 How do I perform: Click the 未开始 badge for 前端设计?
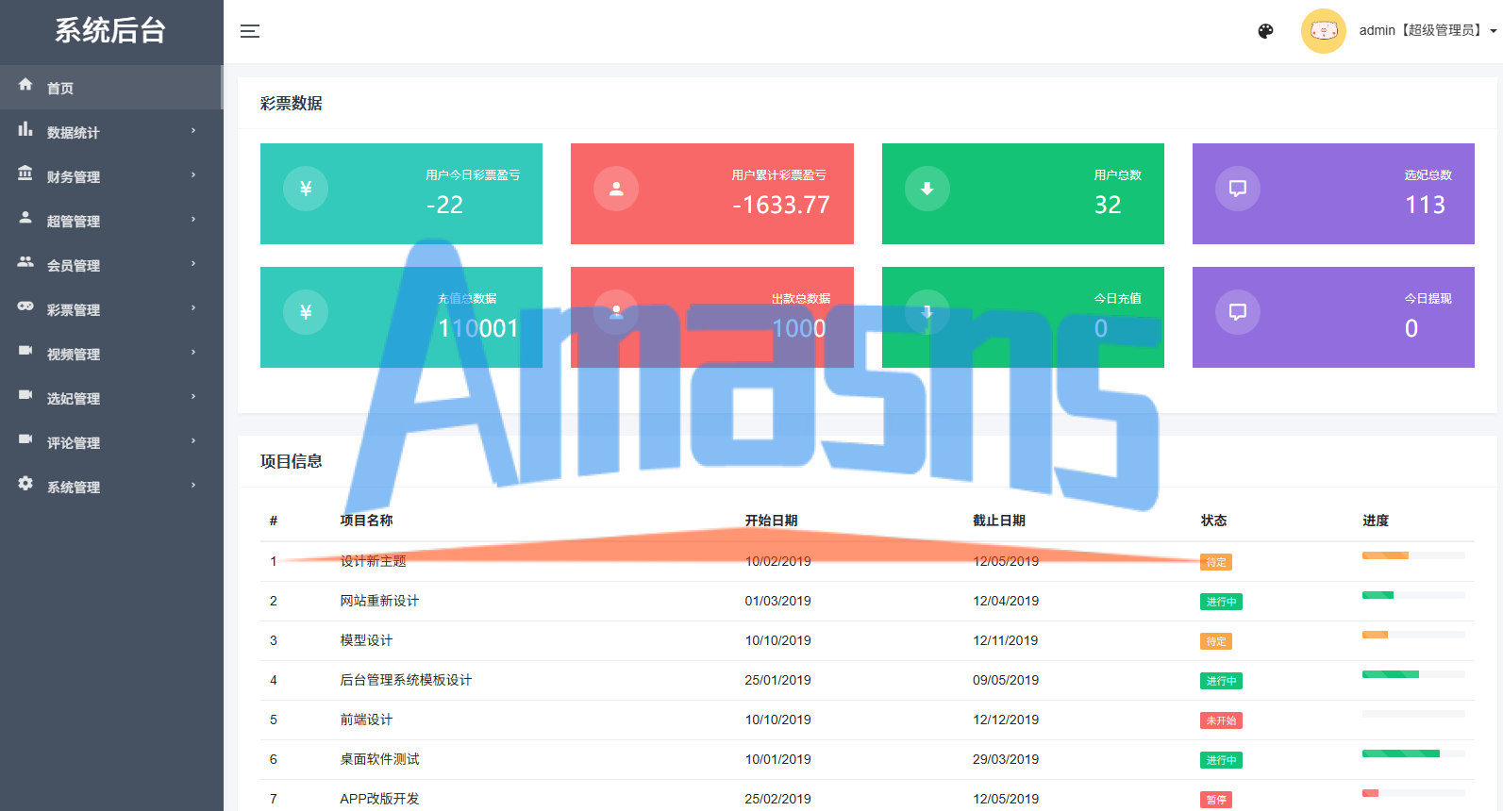[x=1221, y=720]
